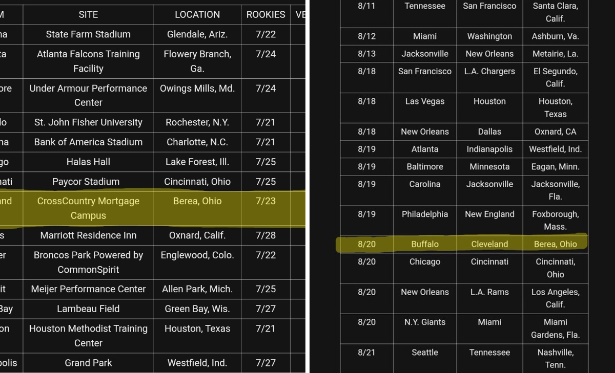Select Oxnard, CA cell
Image resolution: width=615 pixels, height=373 pixels.
tap(556, 131)
